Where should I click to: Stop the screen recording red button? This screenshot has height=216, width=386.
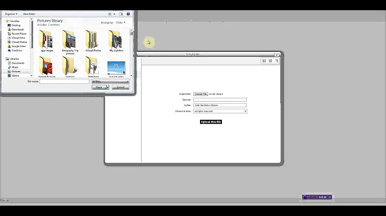313,197
